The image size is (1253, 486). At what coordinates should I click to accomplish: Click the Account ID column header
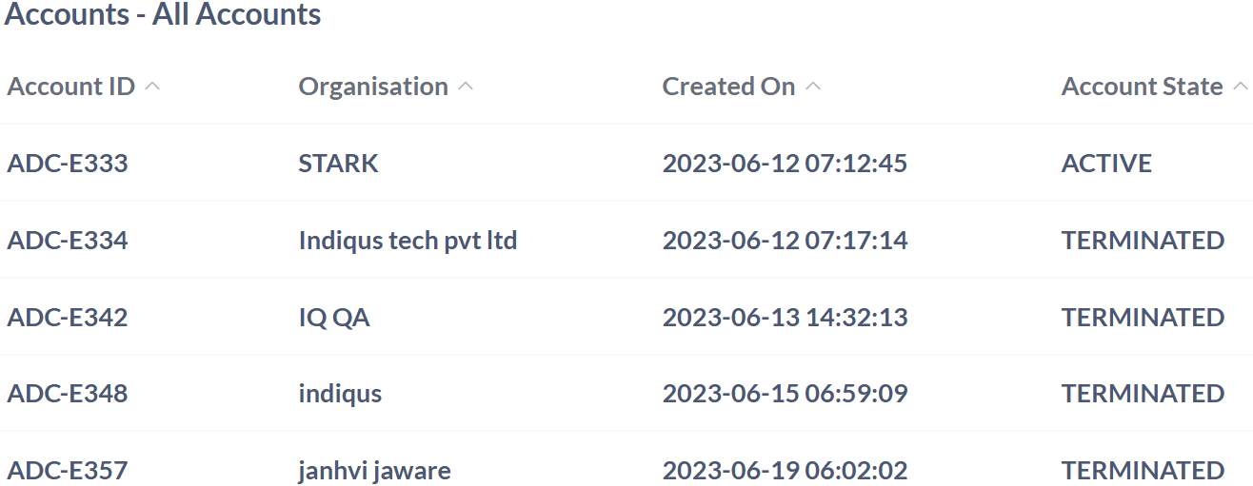click(x=71, y=87)
